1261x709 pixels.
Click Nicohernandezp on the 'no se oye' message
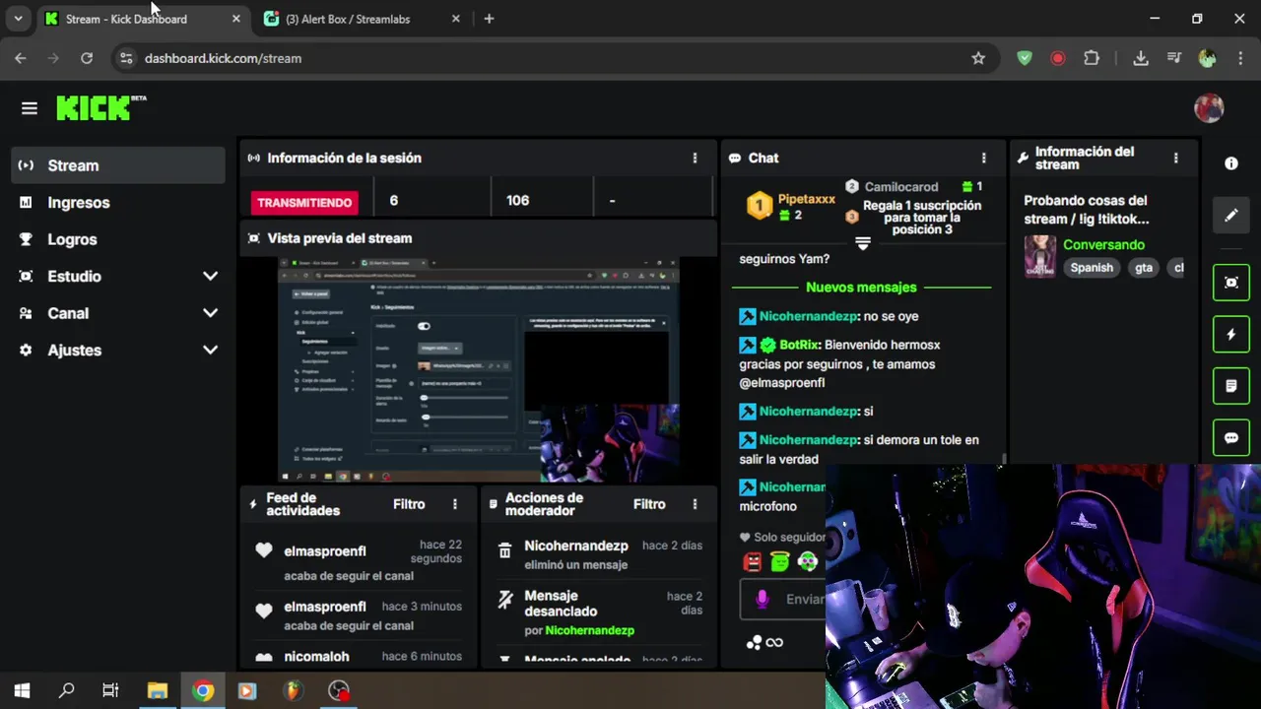click(808, 316)
